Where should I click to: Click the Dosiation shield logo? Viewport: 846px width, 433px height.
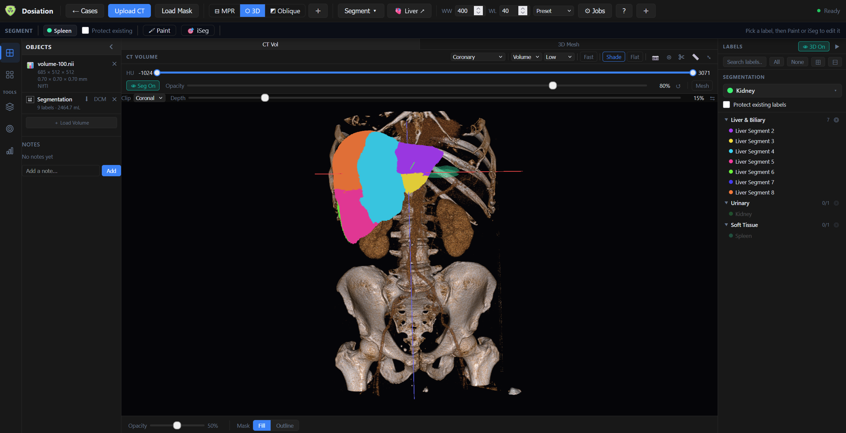pos(11,11)
